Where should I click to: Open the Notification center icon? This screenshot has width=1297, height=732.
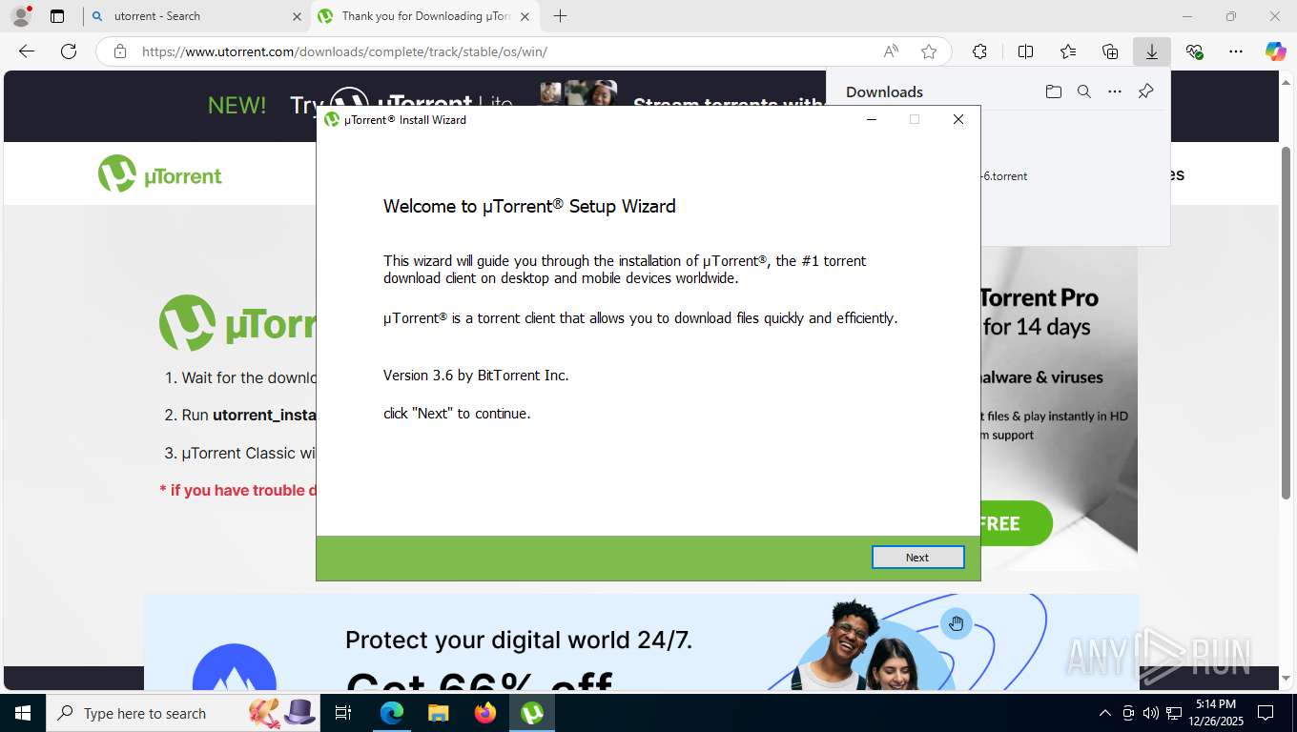[1265, 713]
